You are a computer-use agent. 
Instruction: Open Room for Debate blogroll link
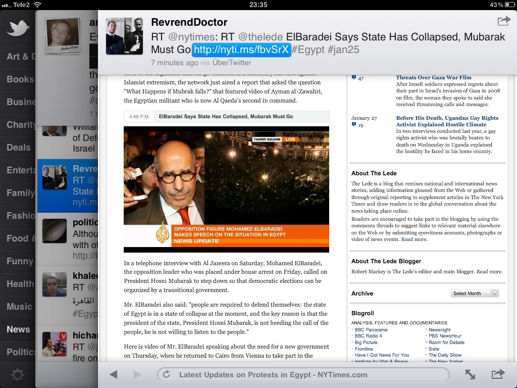pyautogui.click(x=446, y=343)
